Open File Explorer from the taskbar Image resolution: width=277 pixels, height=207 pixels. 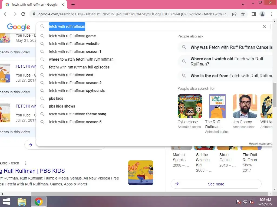[22, 202]
